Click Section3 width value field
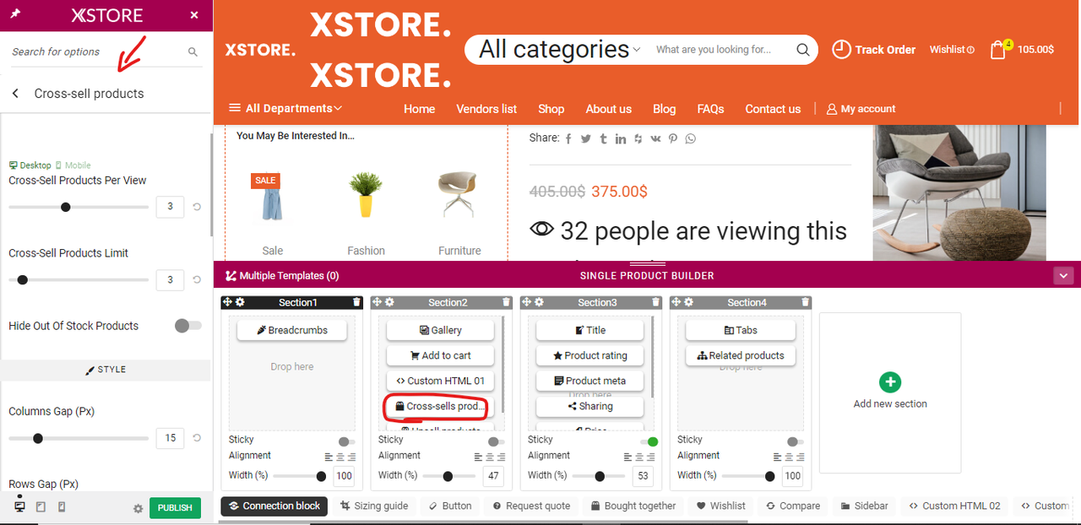Screen dimensions: 1081x525 643,476
